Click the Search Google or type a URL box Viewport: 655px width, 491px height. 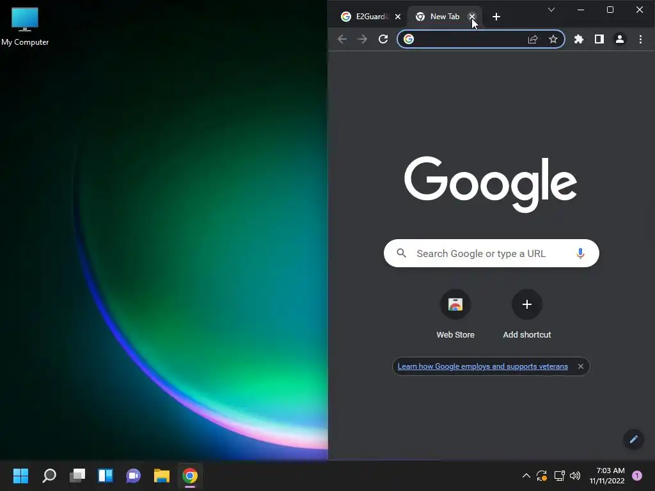coord(491,253)
